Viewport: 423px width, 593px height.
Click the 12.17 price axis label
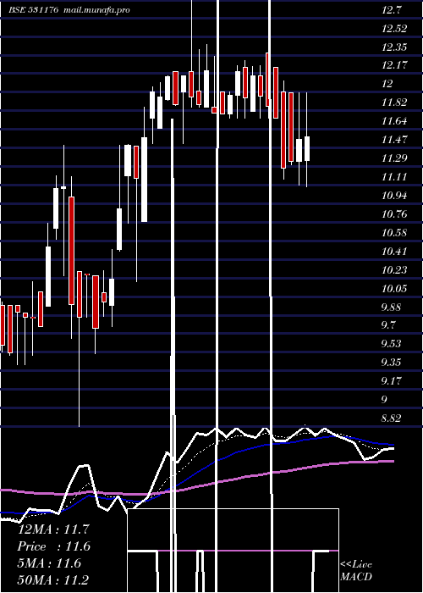394,65
